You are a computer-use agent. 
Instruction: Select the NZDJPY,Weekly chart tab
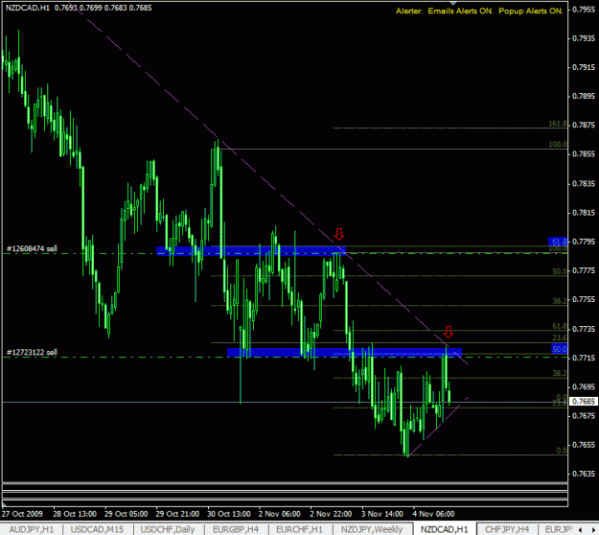[372, 529]
